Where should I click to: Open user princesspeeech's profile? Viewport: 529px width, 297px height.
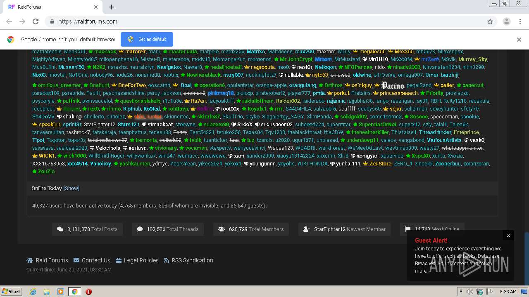[399, 93]
